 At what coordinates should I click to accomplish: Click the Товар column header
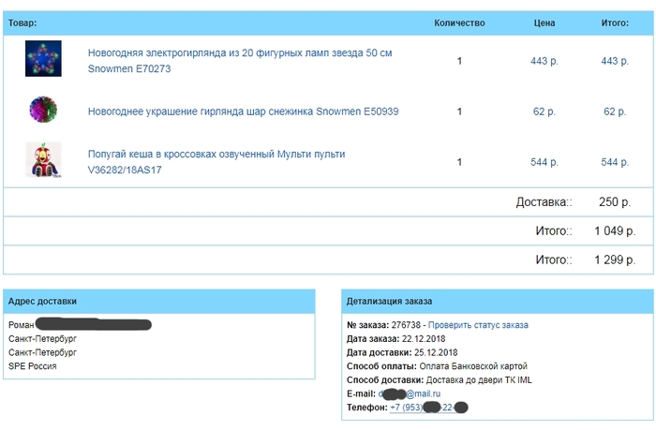[22, 23]
